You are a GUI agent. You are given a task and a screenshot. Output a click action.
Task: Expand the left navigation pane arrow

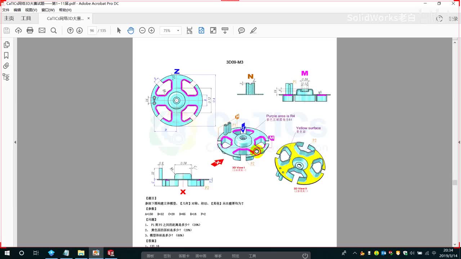pos(15,142)
